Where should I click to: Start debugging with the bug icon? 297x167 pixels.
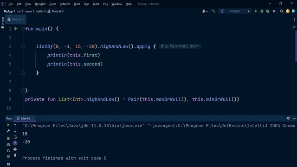pyautogui.click(x=262, y=11)
